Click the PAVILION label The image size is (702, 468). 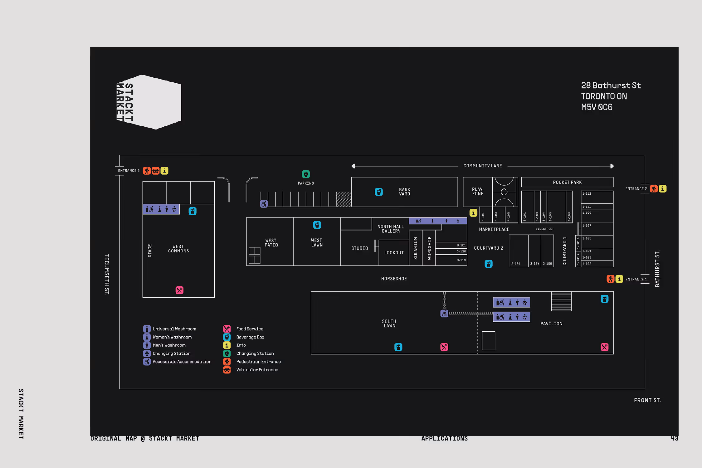[551, 324]
